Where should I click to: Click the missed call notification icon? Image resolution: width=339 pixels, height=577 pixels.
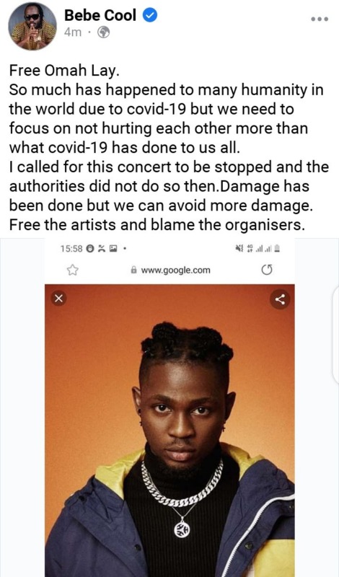[101, 249]
